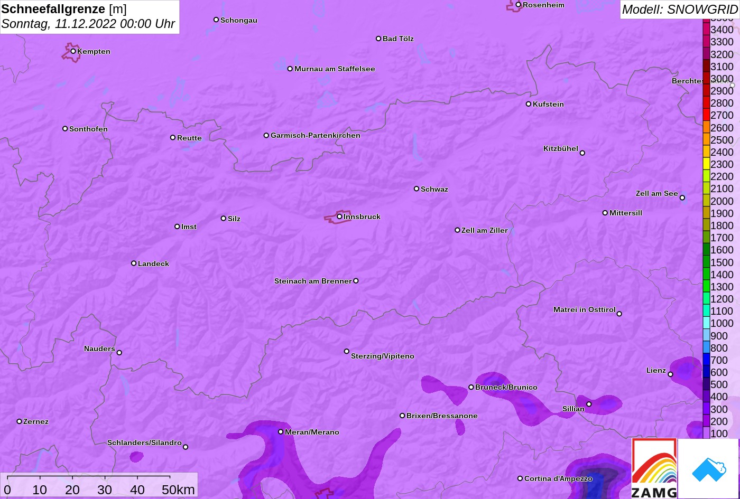The image size is (740, 499).
Task: Click the Schneefallgrenze [m] title
Action: 64,9
